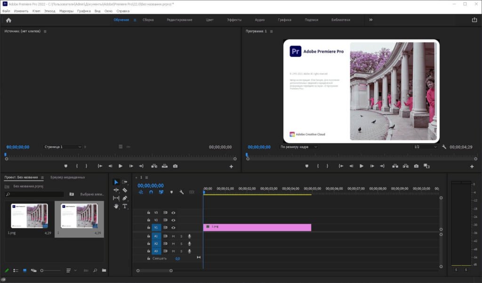The width and height of the screenshot is (482, 283).
Task: Click Export Frame camera in Source monitor
Action: click(x=175, y=166)
